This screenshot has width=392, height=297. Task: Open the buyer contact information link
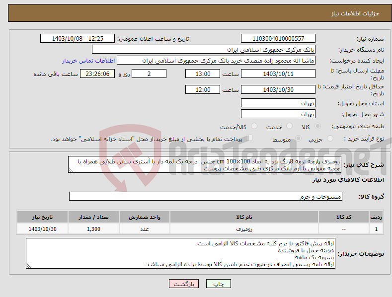88,61
